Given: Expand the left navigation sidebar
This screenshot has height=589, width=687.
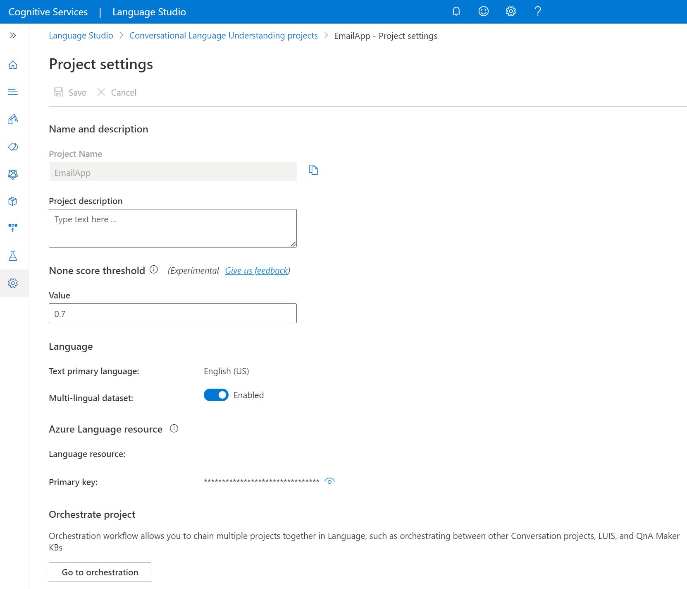Looking at the screenshot, I should [x=13, y=36].
